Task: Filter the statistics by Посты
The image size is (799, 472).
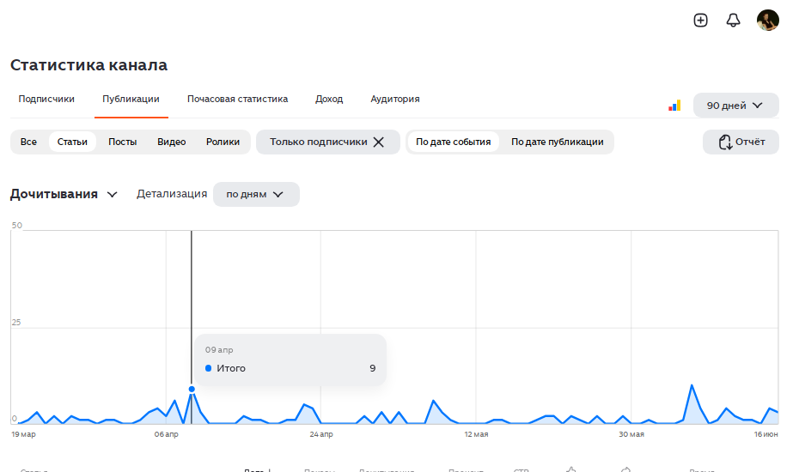Action: (x=122, y=142)
